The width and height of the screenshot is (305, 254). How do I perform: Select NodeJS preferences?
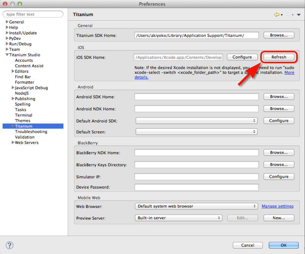22,93
